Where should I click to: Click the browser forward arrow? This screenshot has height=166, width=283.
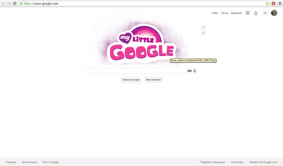point(9,4)
